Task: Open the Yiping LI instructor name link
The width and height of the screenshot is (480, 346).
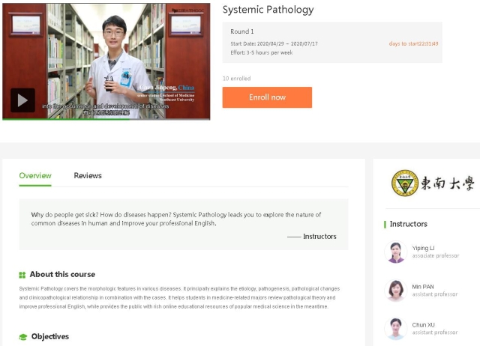Action: tap(423, 248)
